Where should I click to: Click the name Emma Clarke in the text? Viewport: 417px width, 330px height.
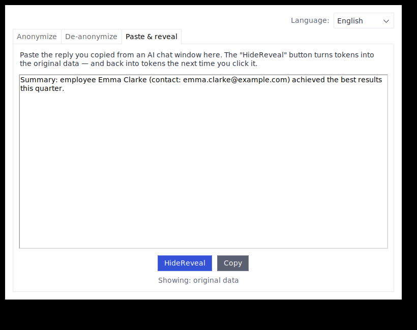(123, 80)
